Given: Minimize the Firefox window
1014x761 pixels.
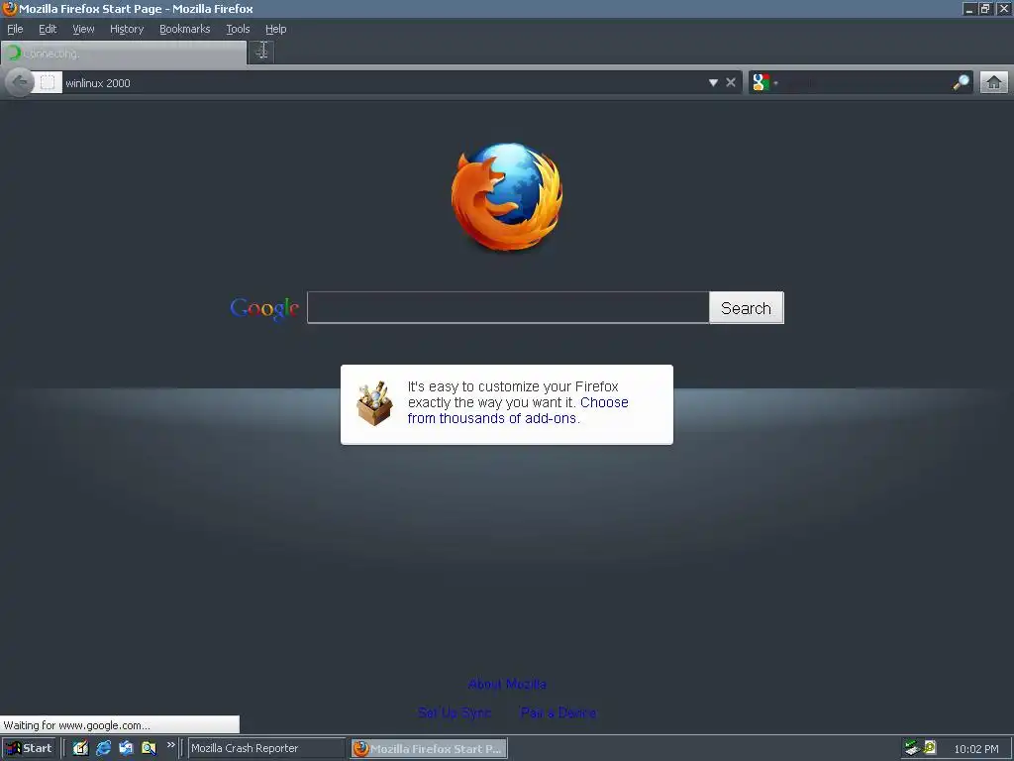Looking at the screenshot, I should (x=968, y=9).
